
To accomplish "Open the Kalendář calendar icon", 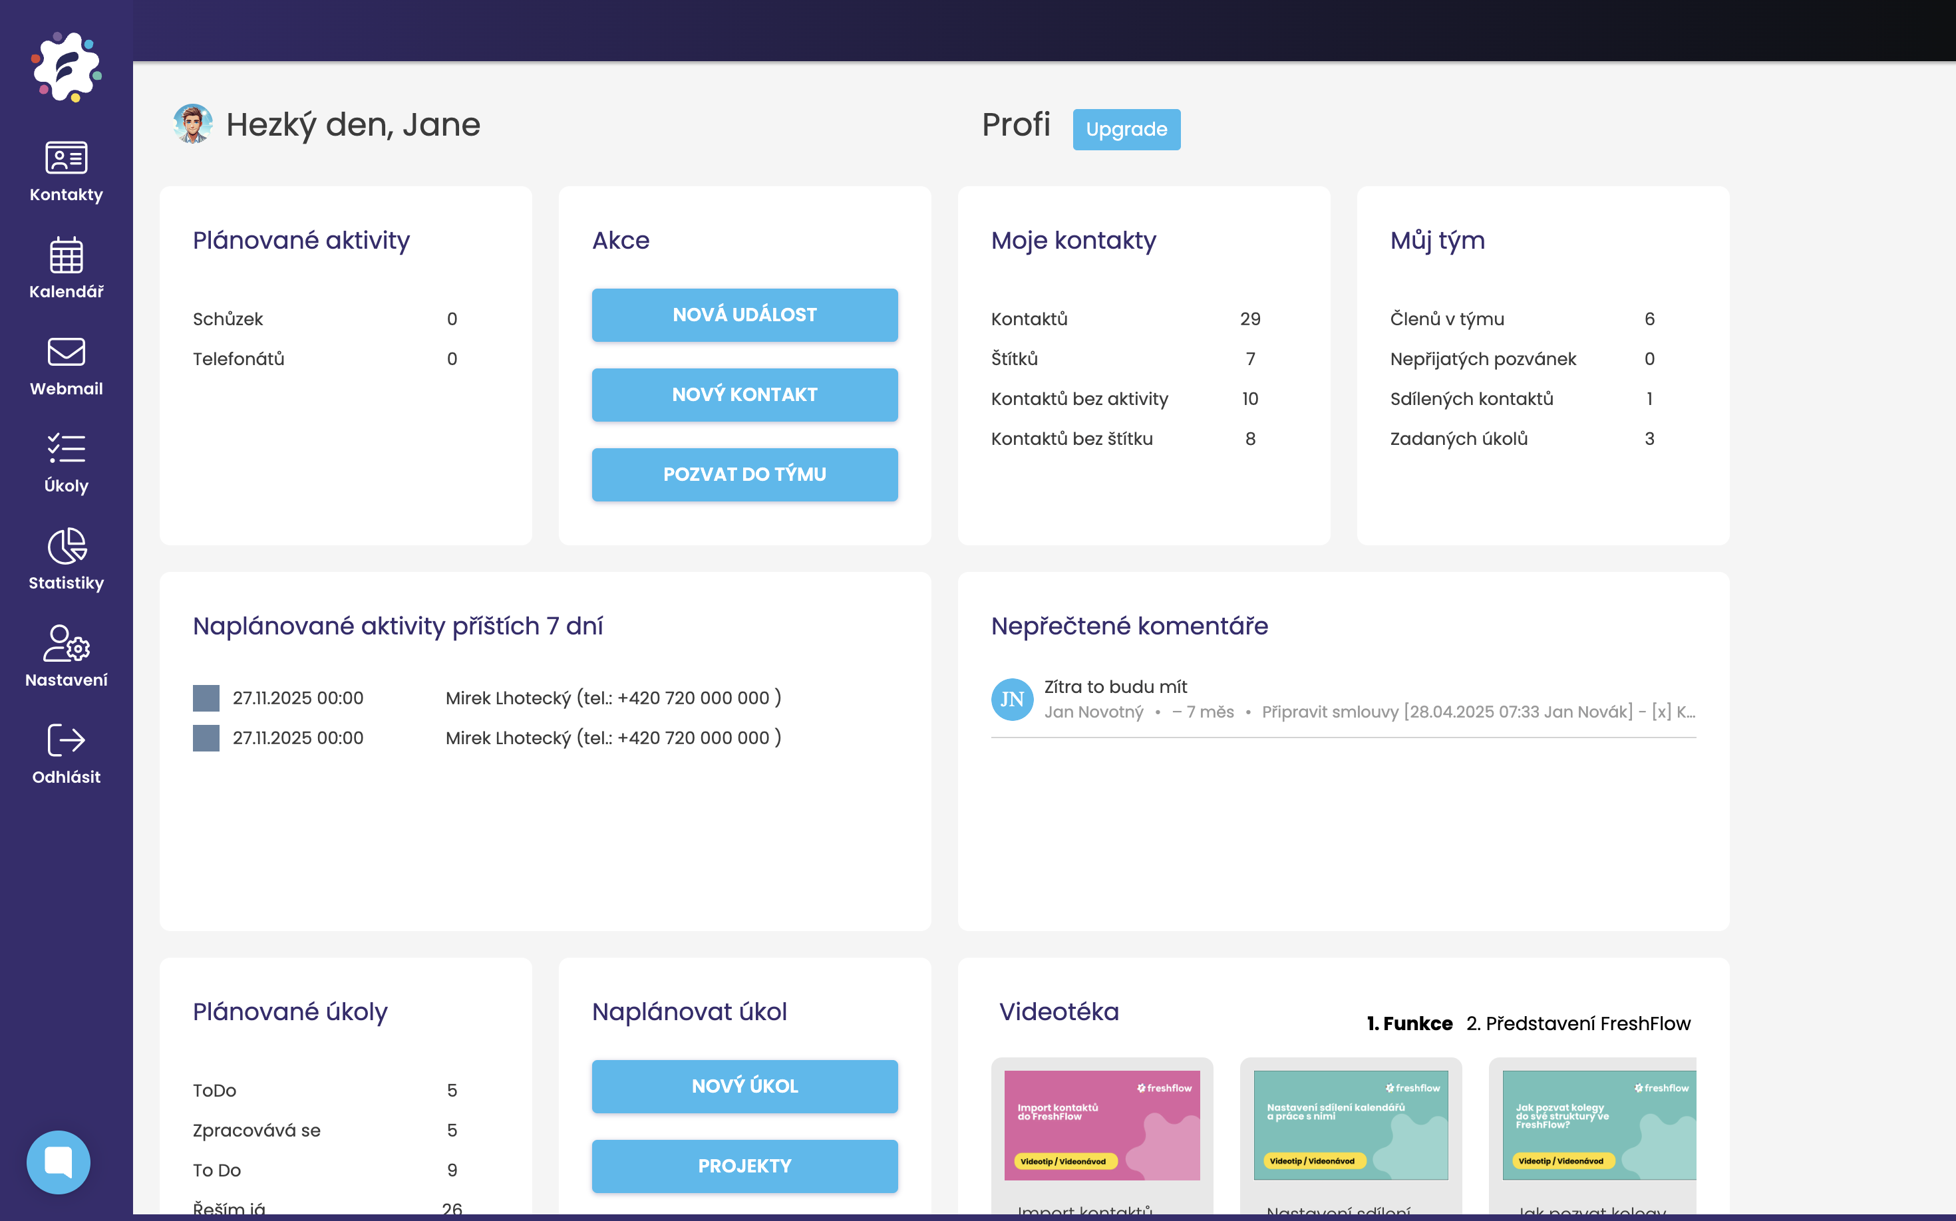I will (x=67, y=255).
